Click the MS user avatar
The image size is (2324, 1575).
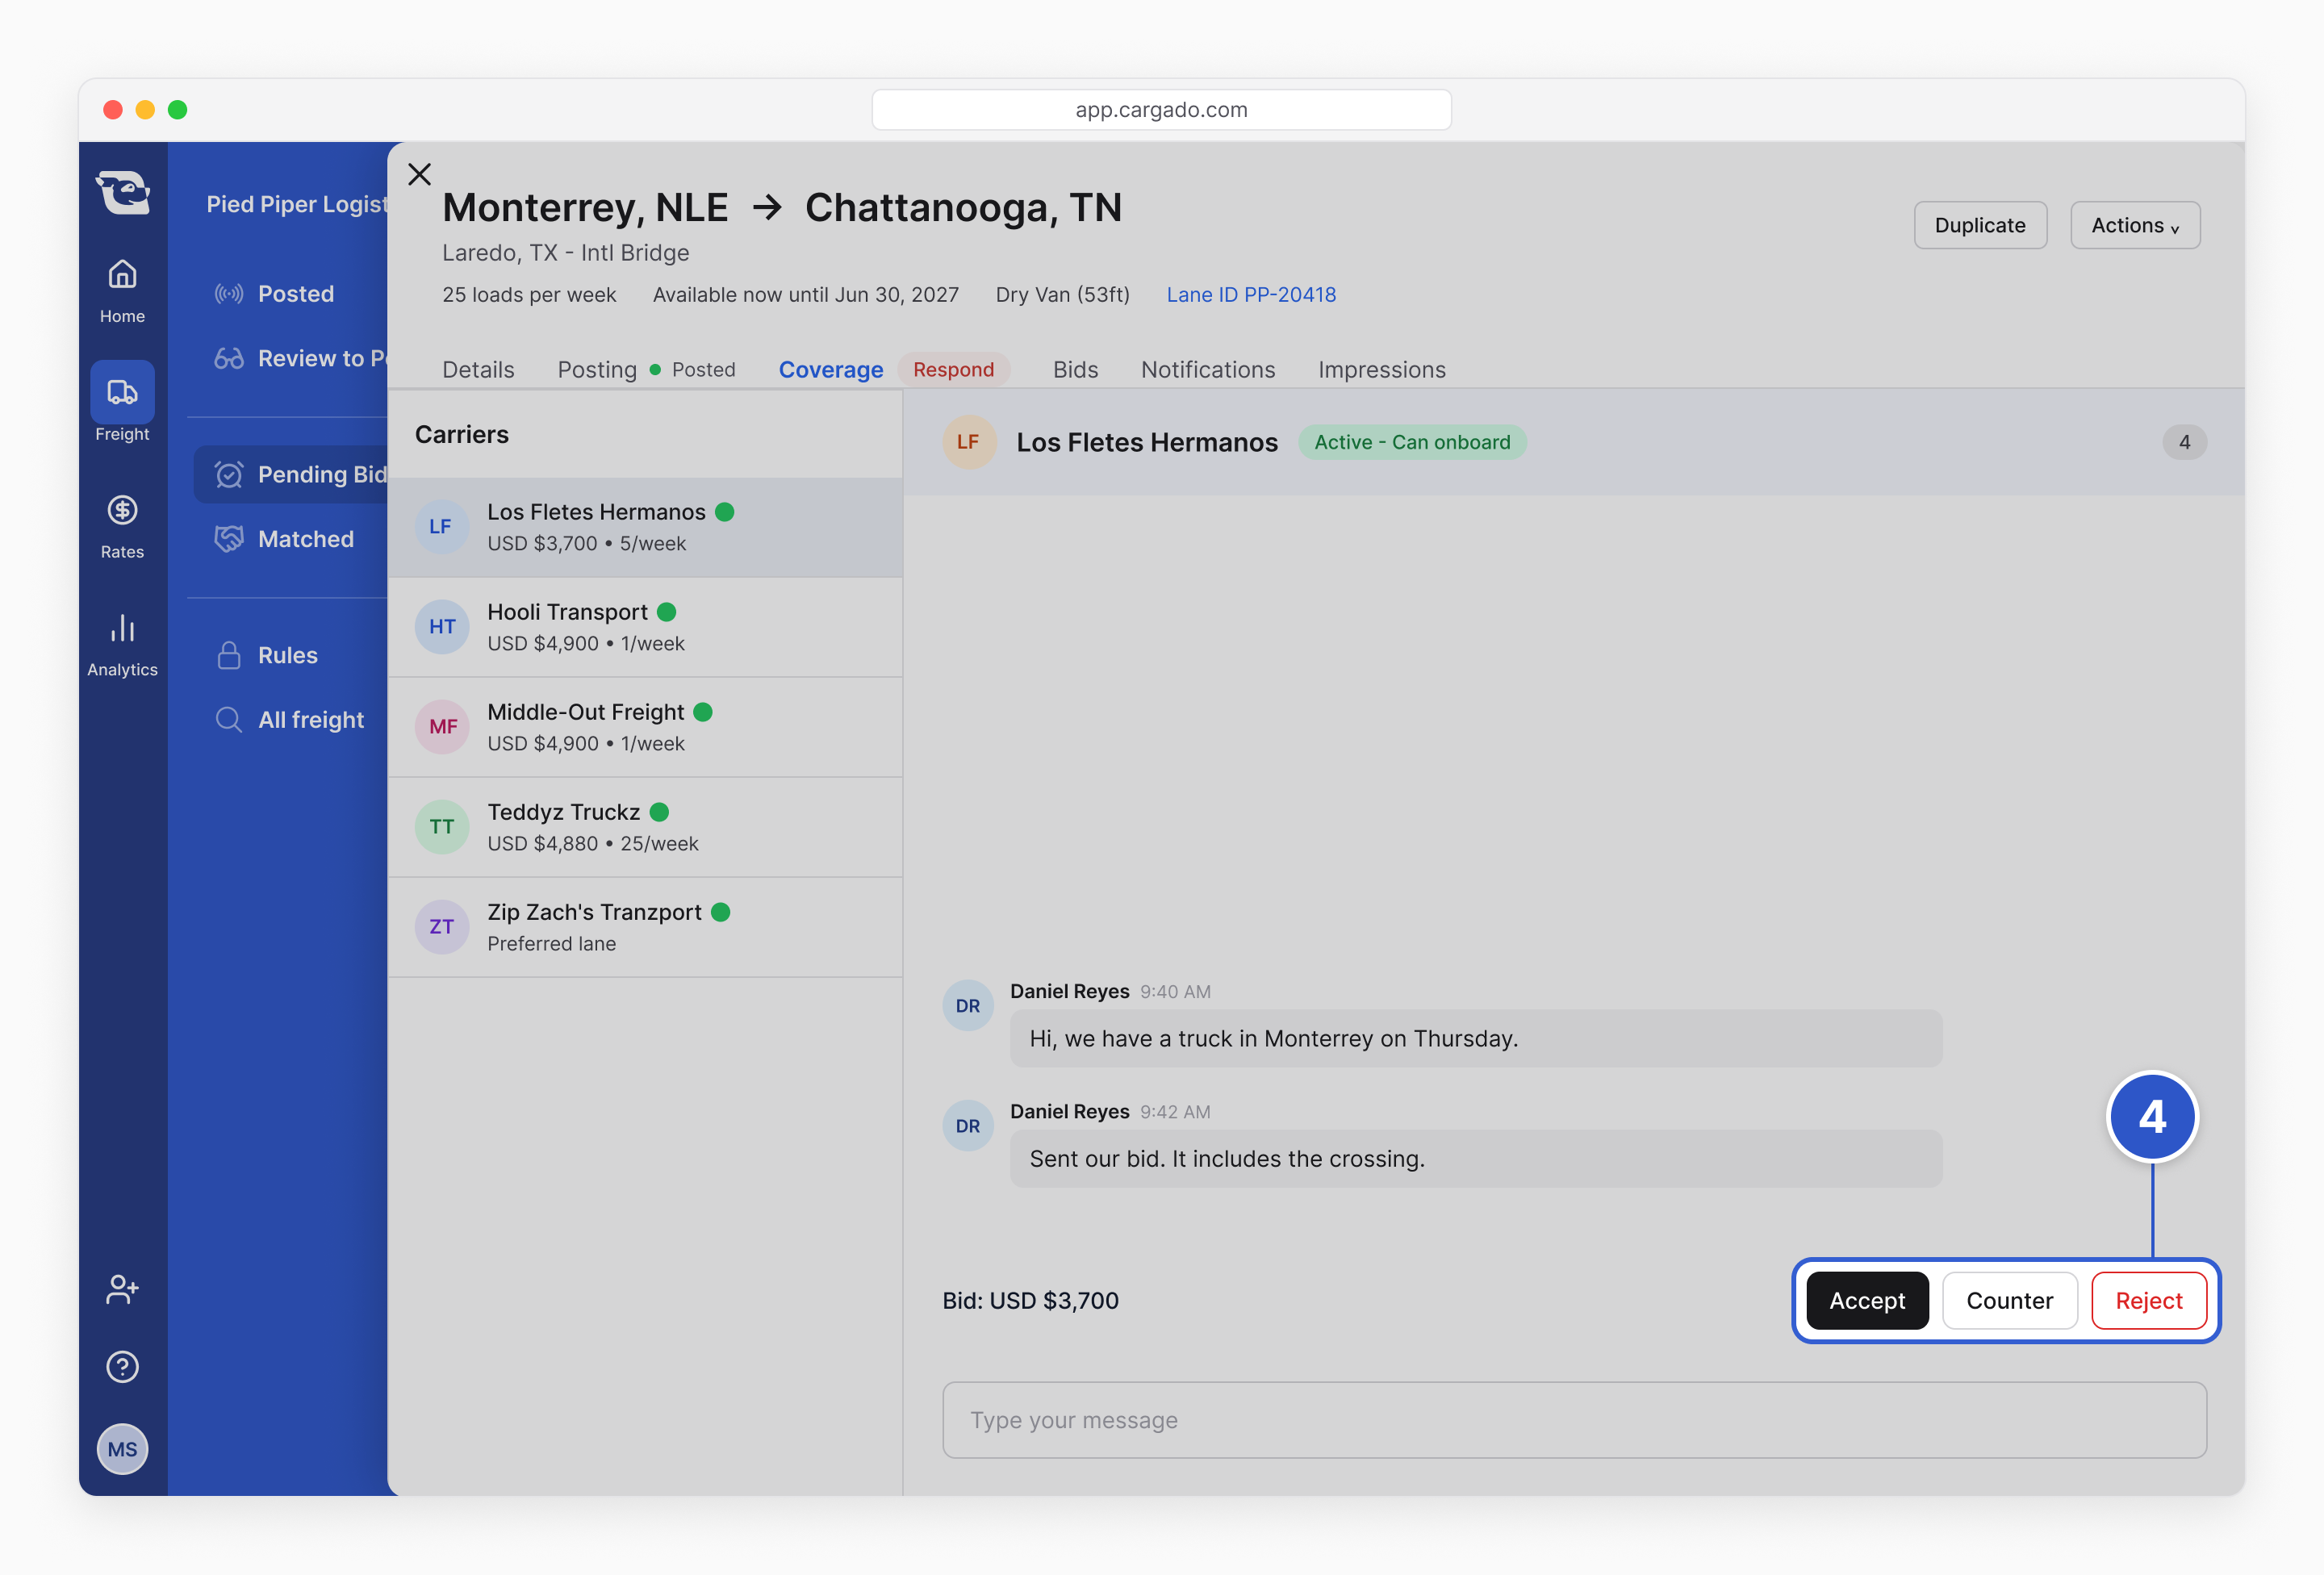(122, 1450)
